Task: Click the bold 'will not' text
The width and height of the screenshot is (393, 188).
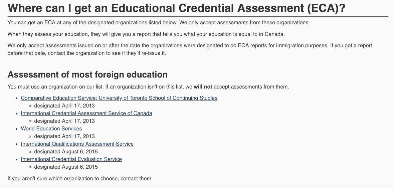Action: (203, 87)
